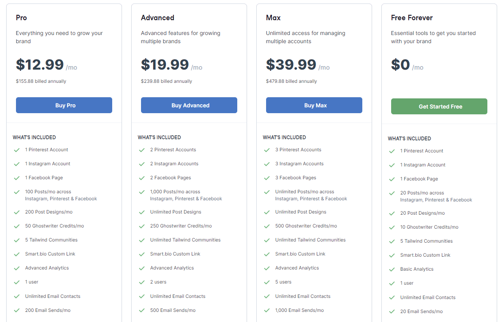Click Unlimited Tailwind Communities in Max plan
This screenshot has width=501, height=322.
click(310, 240)
